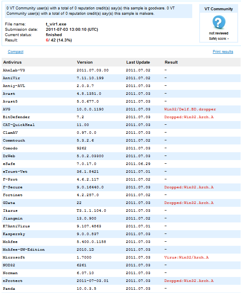Click the Virus:Win32/Arch.A Microsoft result
The width and height of the screenshot is (241, 293).
pos(186,257)
